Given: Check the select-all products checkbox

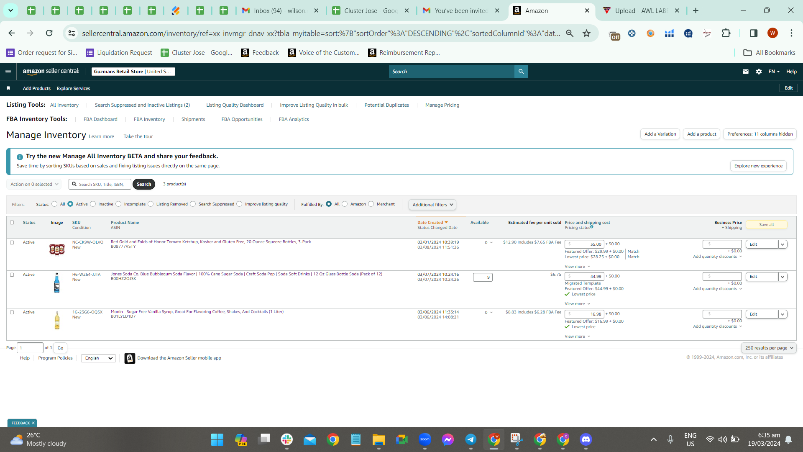Looking at the screenshot, I should (12, 223).
